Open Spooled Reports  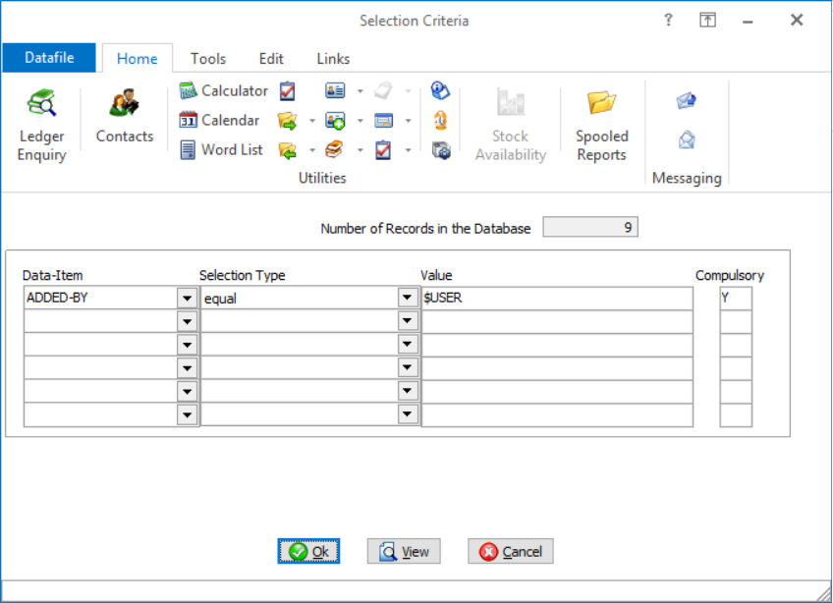click(x=602, y=126)
